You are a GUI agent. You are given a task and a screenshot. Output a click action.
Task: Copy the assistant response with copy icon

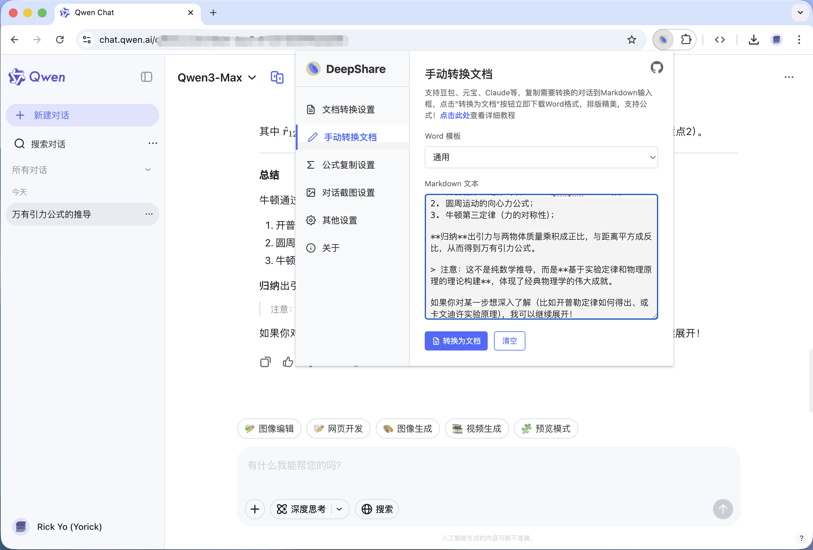pos(266,362)
